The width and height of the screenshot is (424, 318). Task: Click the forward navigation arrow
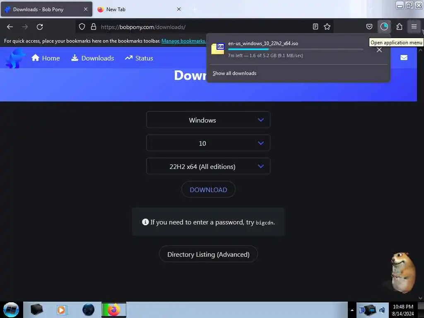click(25, 27)
